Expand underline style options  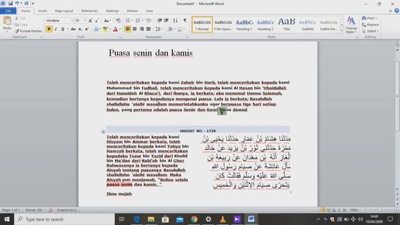tap(67, 29)
